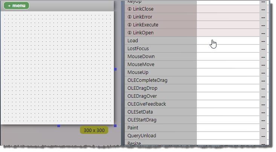Viewport: 276px width, 152px height.
Task: Click the dotted form design canvas
Action: tap(57, 68)
